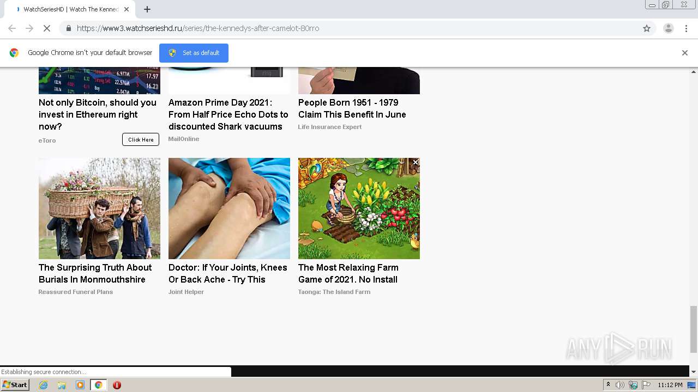The image size is (698, 392).
Task: Show hidden system tray icons
Action: point(608,385)
